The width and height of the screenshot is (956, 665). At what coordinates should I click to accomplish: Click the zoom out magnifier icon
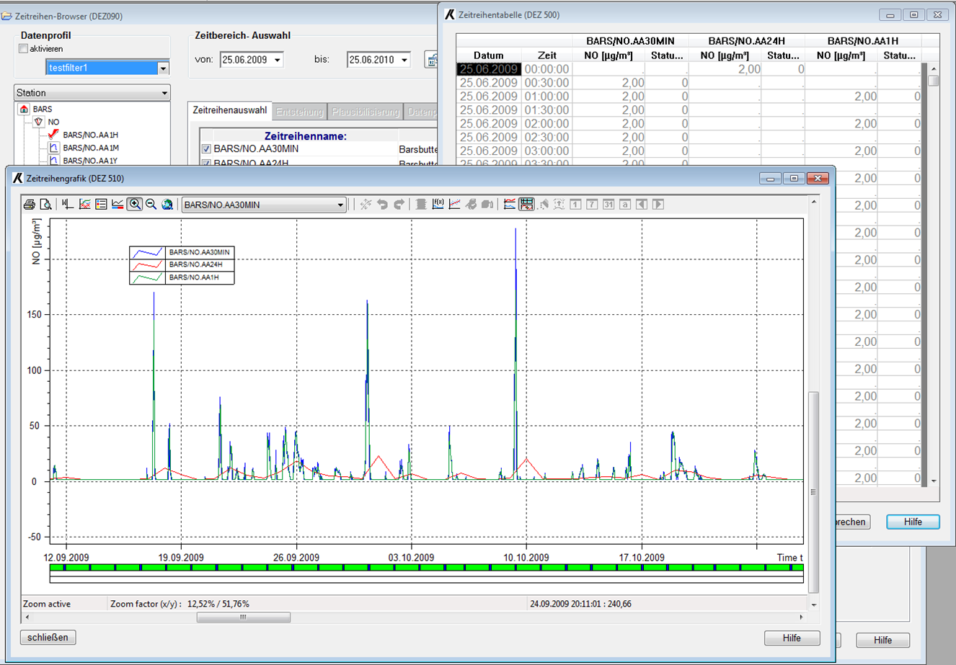(x=151, y=205)
